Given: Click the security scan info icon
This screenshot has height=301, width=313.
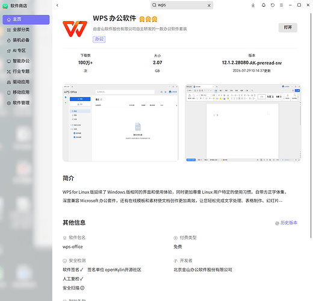Looking at the screenshot, I should pos(82,288).
